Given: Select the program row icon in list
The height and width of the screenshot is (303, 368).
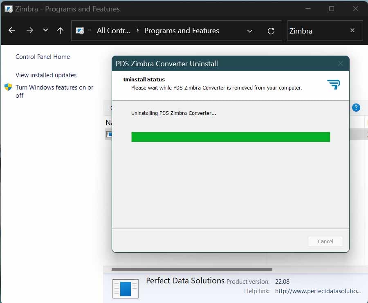Looking at the screenshot, I should (x=109, y=134).
